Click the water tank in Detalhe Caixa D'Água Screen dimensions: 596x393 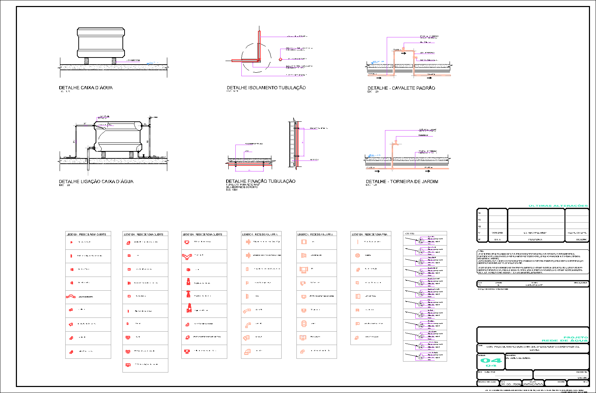[x=101, y=43]
